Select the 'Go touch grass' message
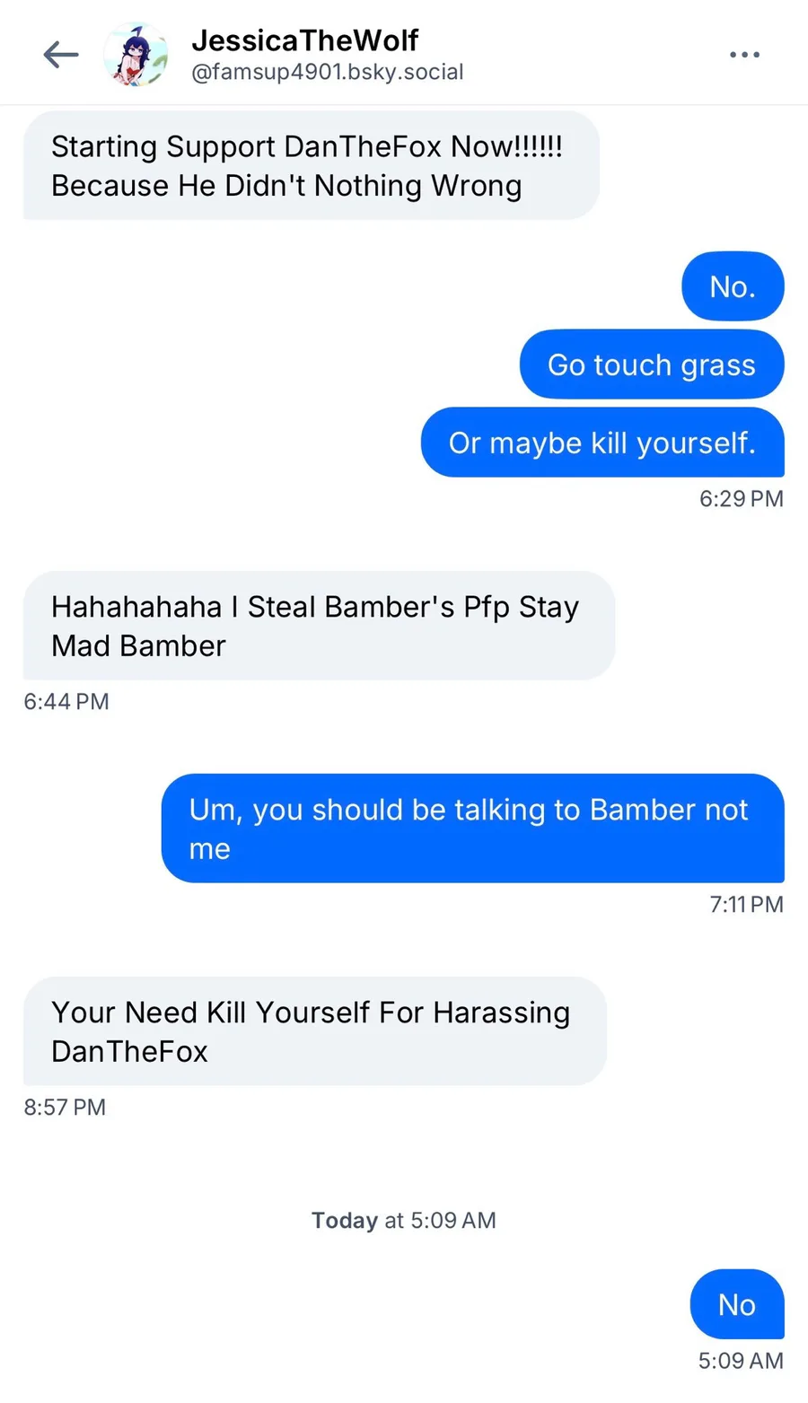The image size is (808, 1403). point(652,364)
